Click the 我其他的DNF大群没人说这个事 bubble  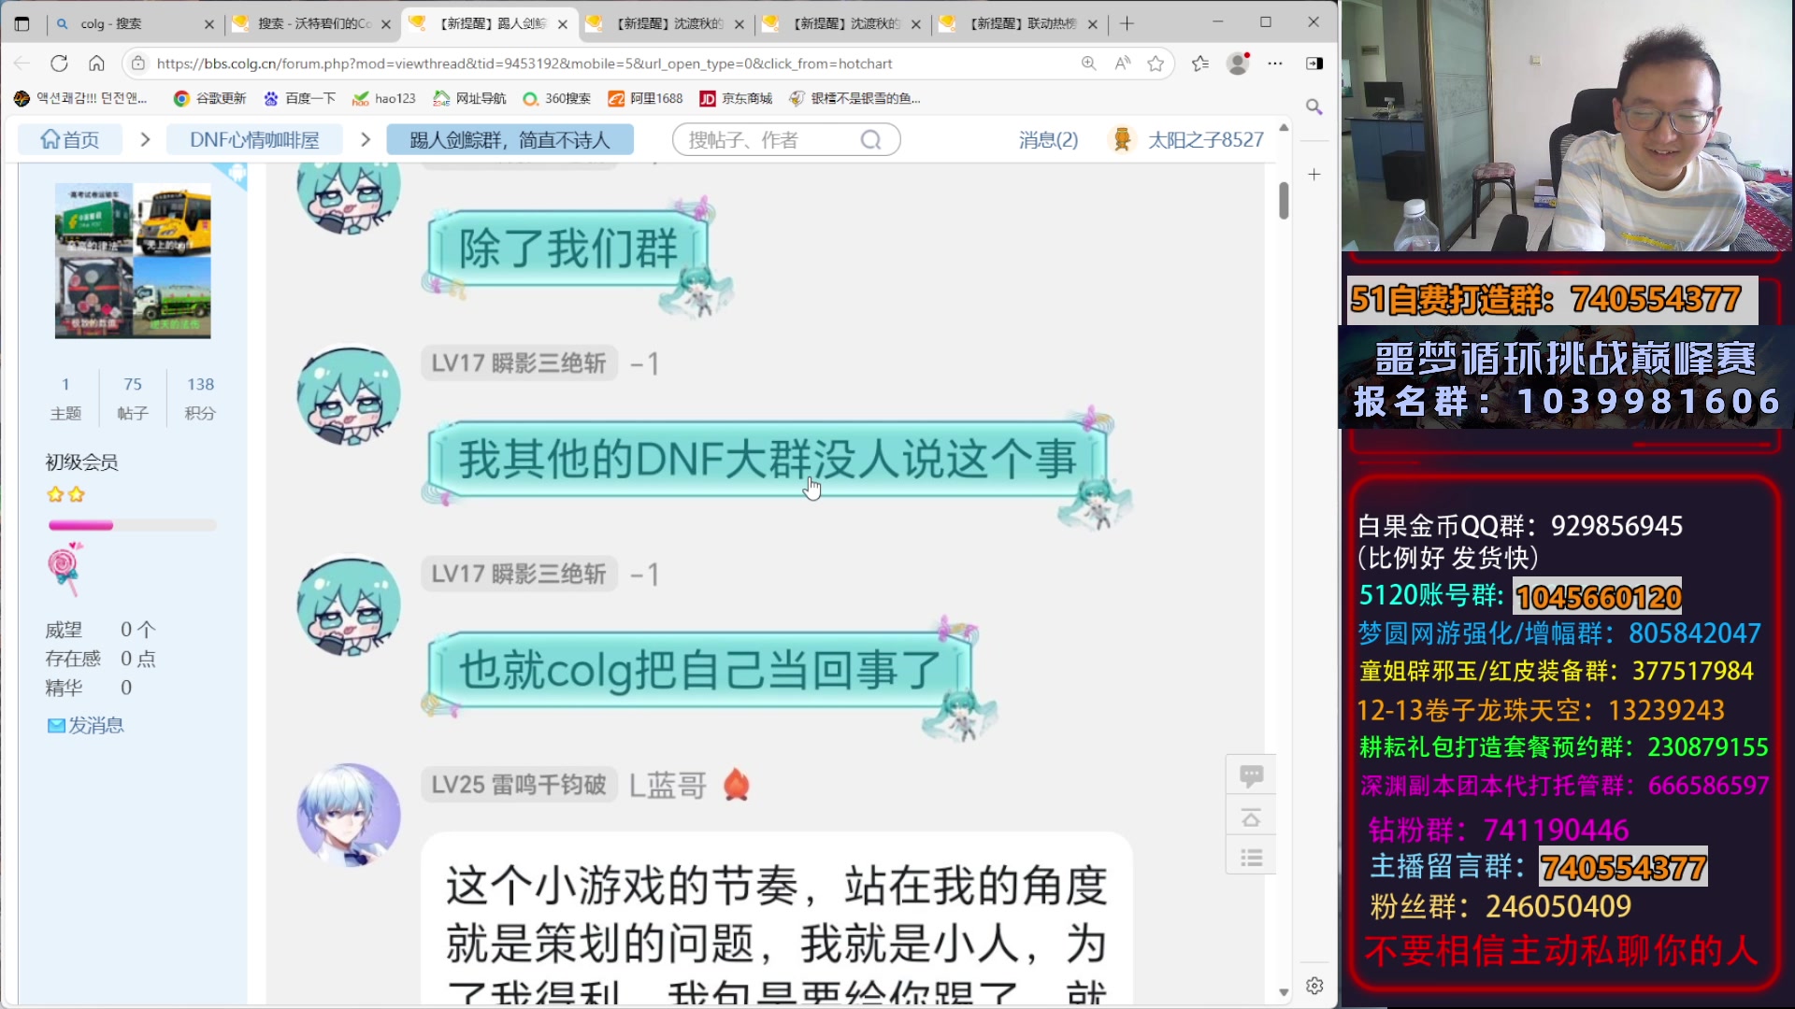pos(768,460)
